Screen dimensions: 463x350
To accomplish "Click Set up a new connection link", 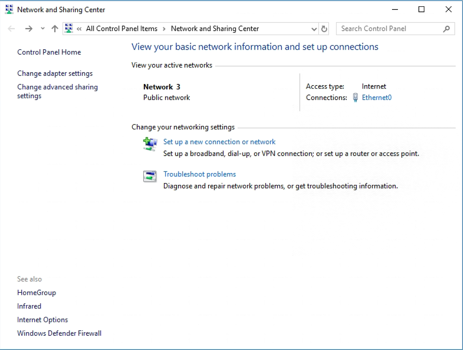I will pyautogui.click(x=219, y=142).
